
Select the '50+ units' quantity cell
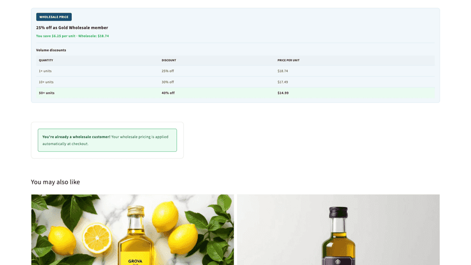(x=47, y=93)
